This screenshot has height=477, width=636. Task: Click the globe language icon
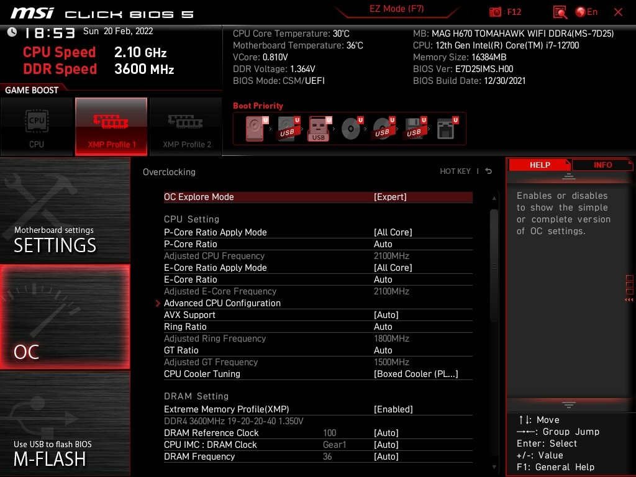click(581, 12)
